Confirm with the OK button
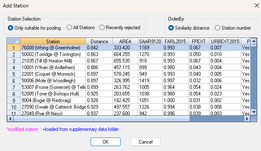The image size is (261, 151). tap(105, 142)
